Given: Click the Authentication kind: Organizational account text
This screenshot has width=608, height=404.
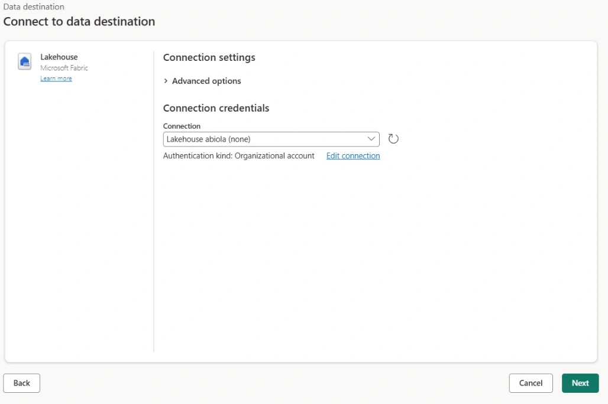Looking at the screenshot, I should pos(238,155).
